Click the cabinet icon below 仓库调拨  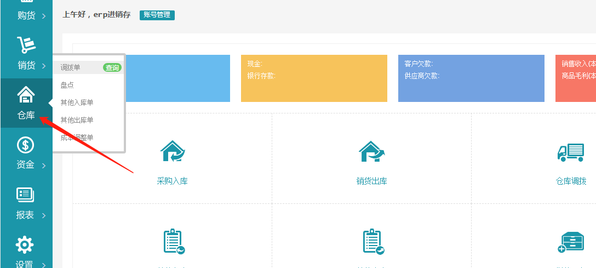coord(570,242)
